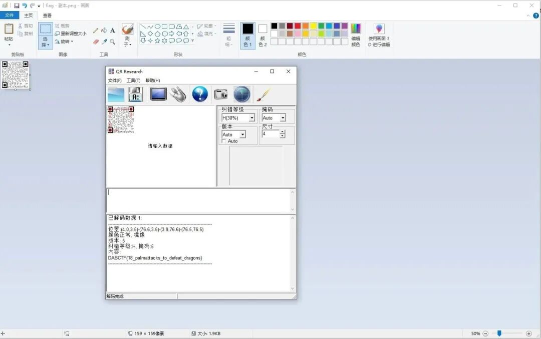Click the camera icon in QR Research toolbar

[x=221, y=94]
